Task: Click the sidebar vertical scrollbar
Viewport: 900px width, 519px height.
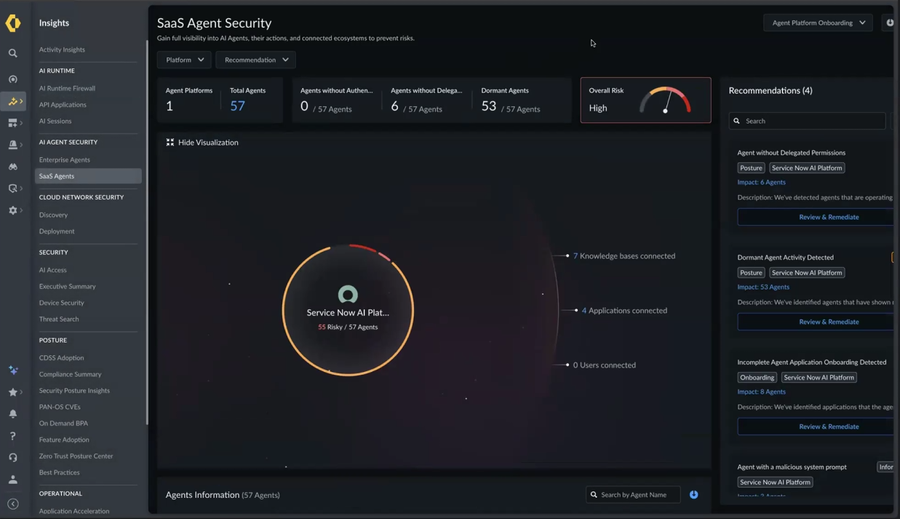Action: (x=147, y=233)
